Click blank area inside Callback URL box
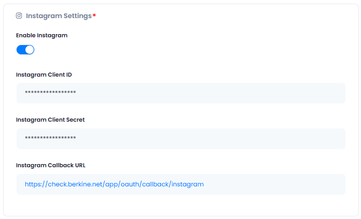Image resolution: width=361 pixels, height=219 pixels. [274, 184]
